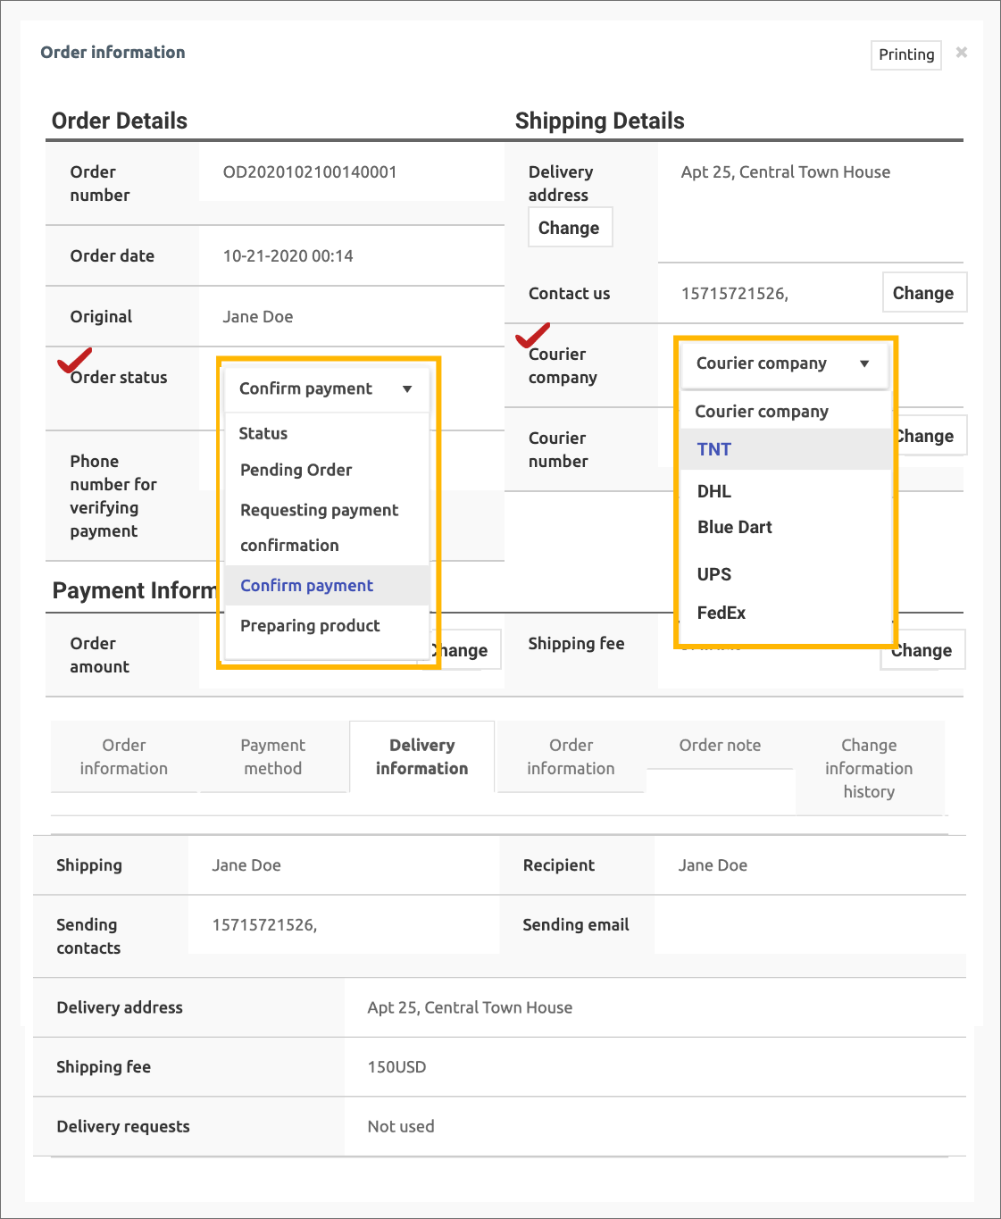
Task: Close the Order information dialog
Action: [x=961, y=53]
